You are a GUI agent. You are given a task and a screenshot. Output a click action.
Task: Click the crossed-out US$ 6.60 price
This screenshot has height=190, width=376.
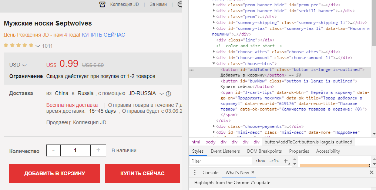tap(93, 65)
